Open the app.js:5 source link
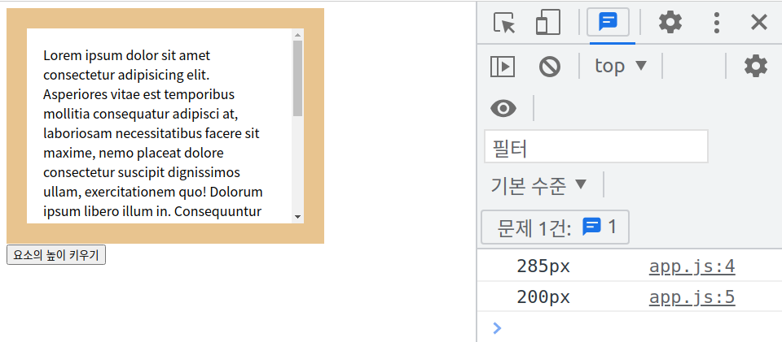This screenshot has width=782, height=342. click(x=692, y=297)
